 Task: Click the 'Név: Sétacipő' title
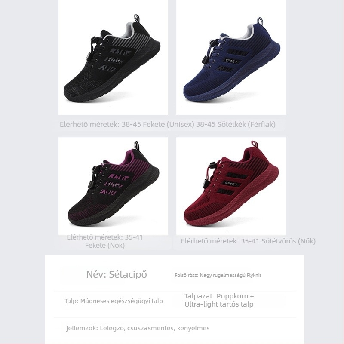pos(117,274)
